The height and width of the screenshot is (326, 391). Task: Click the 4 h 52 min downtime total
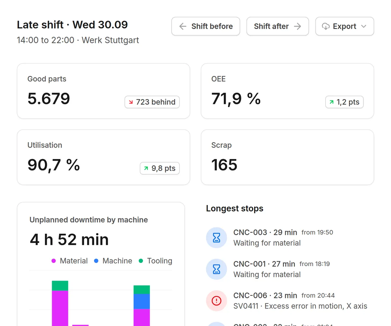[x=69, y=240]
